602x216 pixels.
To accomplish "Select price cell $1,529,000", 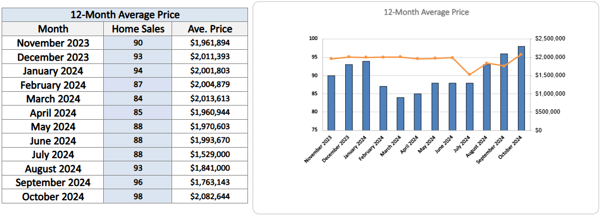I will [x=210, y=155].
